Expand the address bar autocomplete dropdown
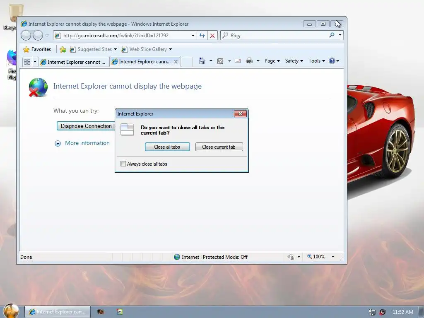 point(193,36)
